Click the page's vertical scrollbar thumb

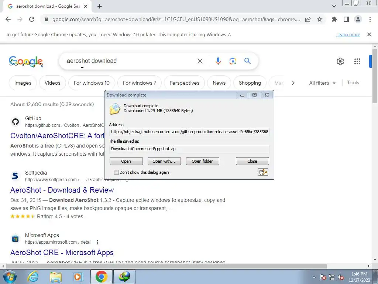[375, 76]
